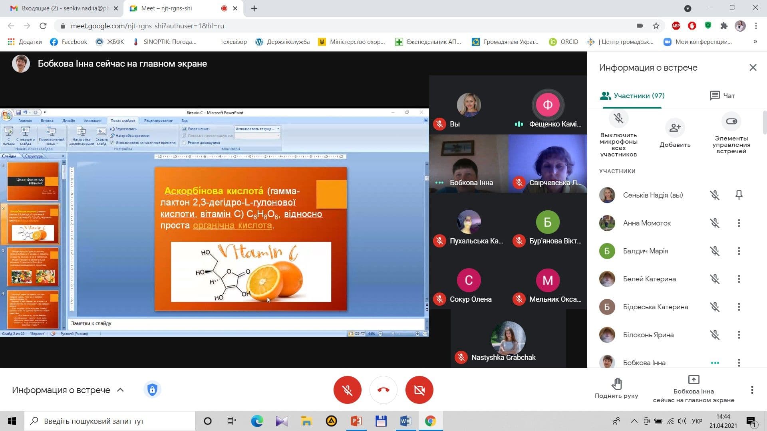This screenshot has height=431, width=767.
Task: Click the camera permission icon in address bar
Action: click(640, 26)
